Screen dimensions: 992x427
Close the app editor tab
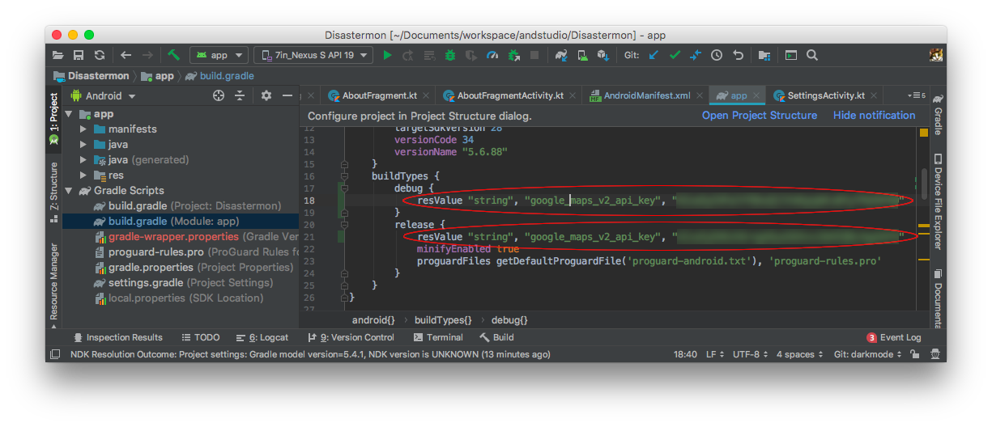coord(756,95)
